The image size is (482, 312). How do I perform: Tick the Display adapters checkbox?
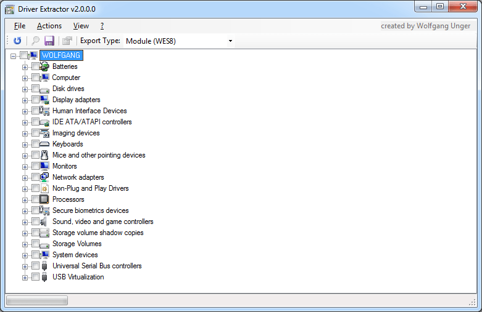coord(35,100)
